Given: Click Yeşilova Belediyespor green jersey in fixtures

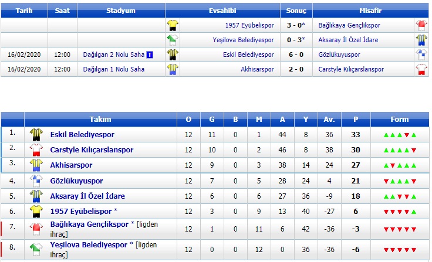Looking at the screenshot, I should tap(173, 40).
